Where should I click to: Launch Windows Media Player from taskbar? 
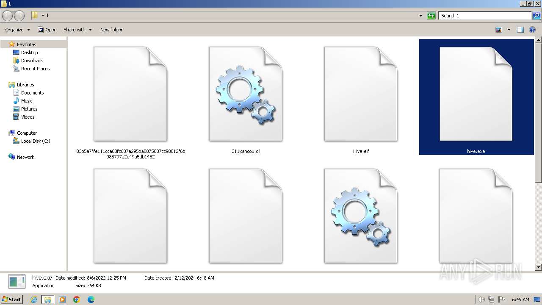pos(62,299)
